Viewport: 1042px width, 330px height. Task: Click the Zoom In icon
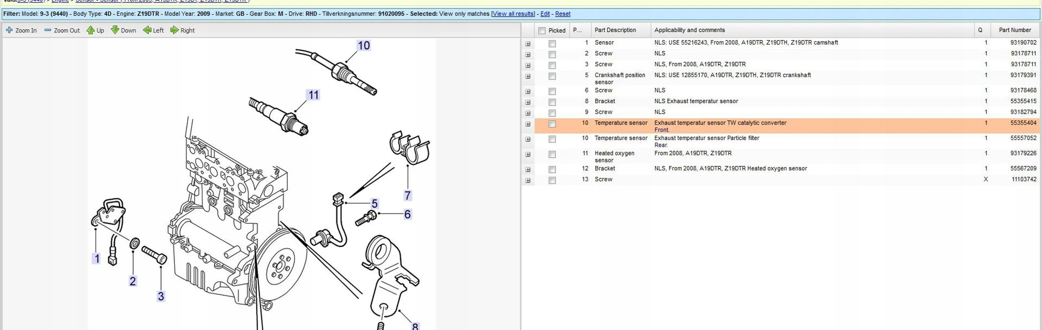tap(9, 30)
